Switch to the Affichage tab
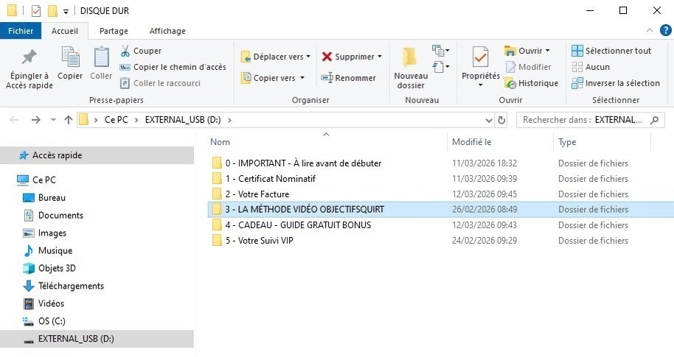The image size is (674, 357). 167,31
